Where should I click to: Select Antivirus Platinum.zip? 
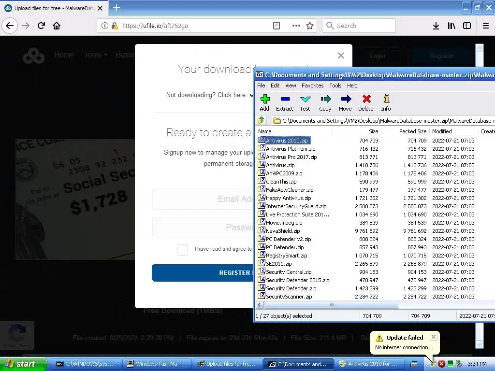291,149
